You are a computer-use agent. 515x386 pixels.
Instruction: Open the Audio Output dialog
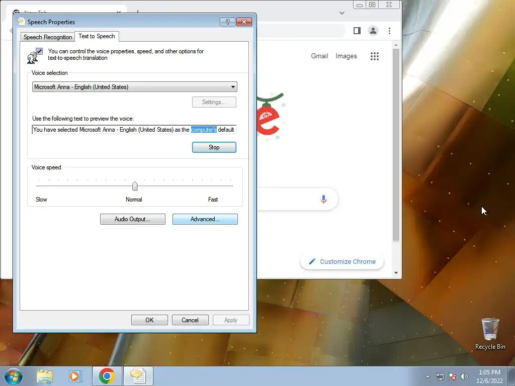pos(132,219)
